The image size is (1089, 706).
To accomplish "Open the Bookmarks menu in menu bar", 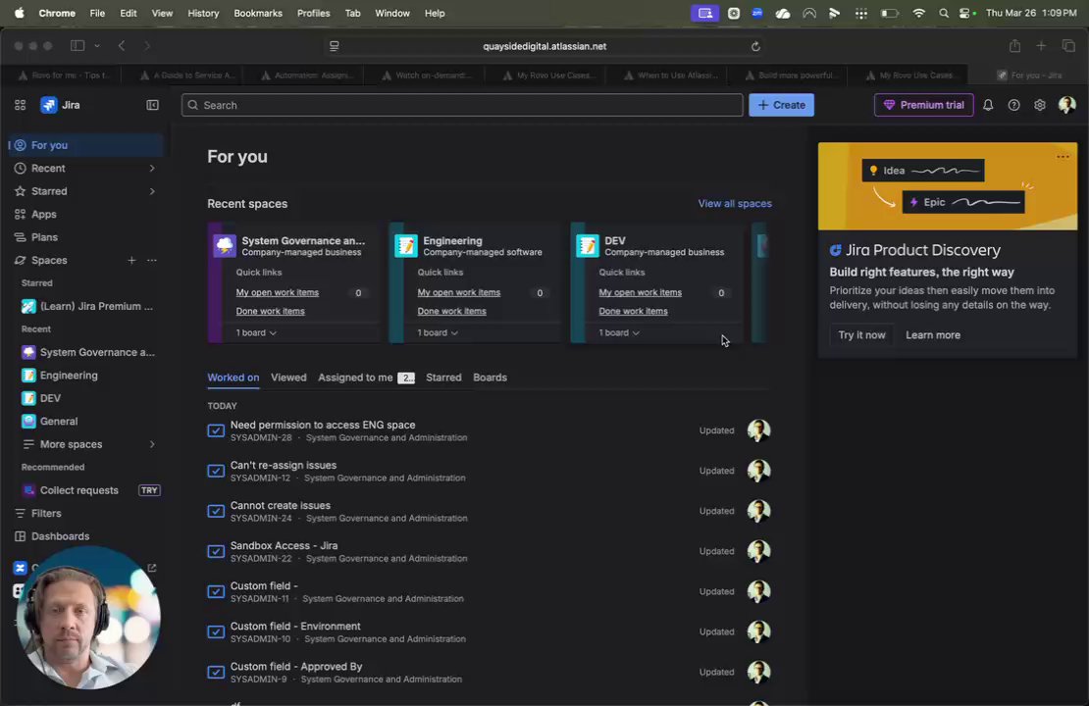I will [258, 13].
